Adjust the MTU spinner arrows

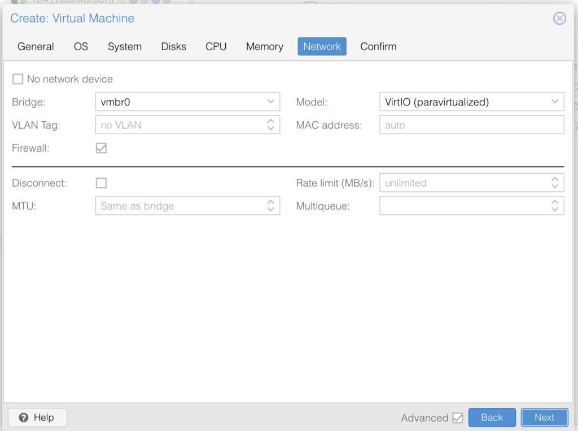270,206
